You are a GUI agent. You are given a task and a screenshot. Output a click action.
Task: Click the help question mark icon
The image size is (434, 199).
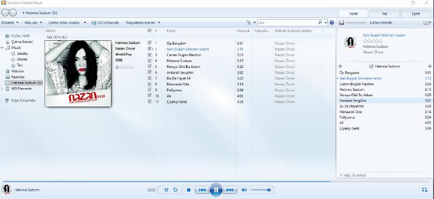[x=332, y=23]
